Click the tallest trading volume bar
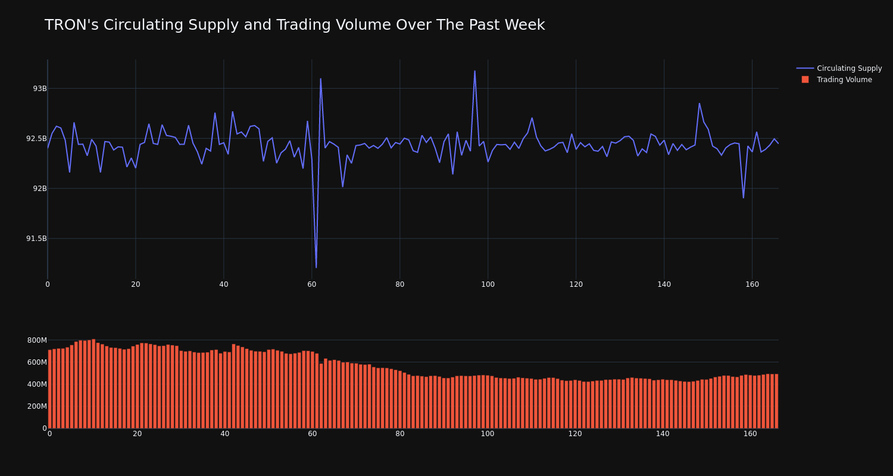 coord(93,384)
